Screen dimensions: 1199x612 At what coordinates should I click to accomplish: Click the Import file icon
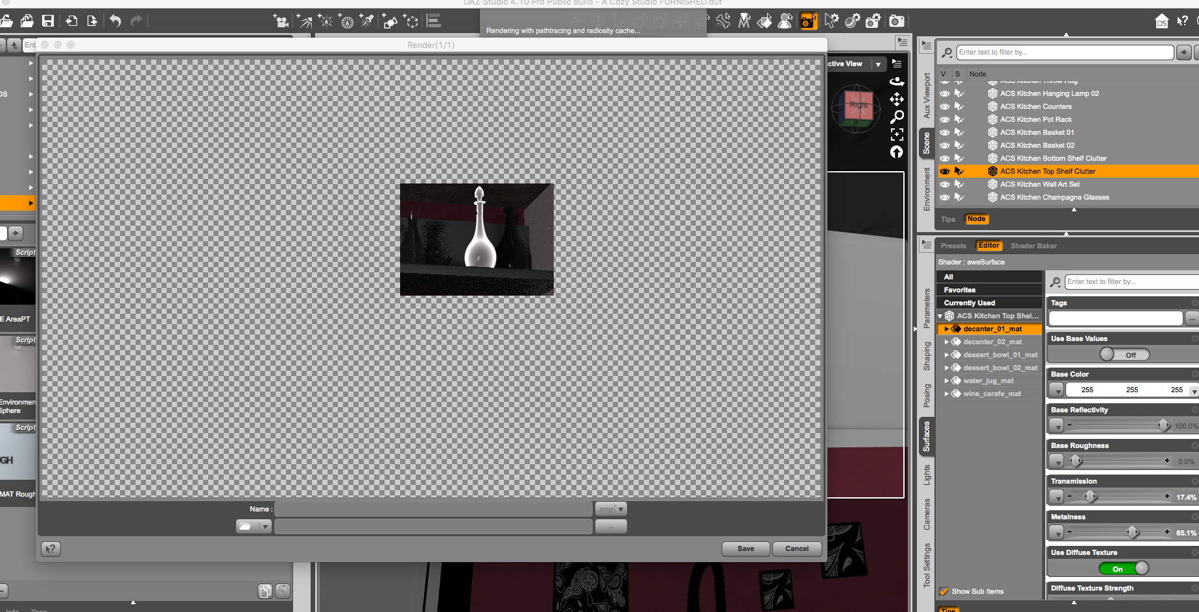coord(71,21)
